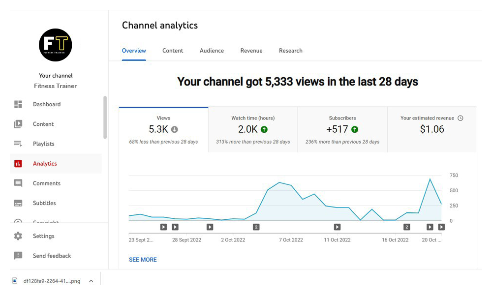Click the SEE MORE link

pyautogui.click(x=143, y=260)
